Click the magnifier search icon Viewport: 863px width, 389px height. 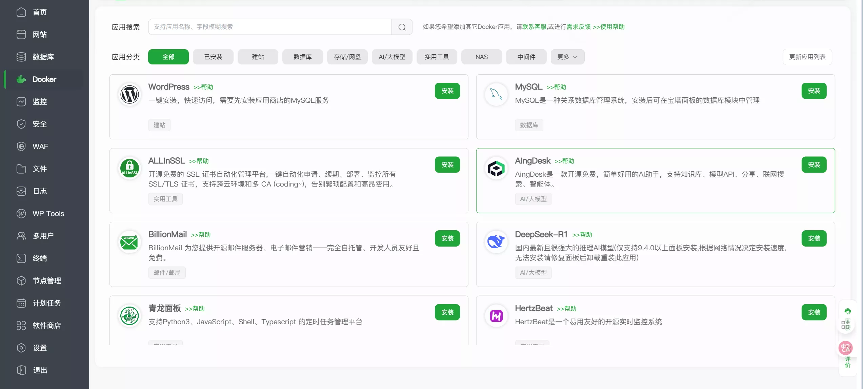[x=402, y=27]
